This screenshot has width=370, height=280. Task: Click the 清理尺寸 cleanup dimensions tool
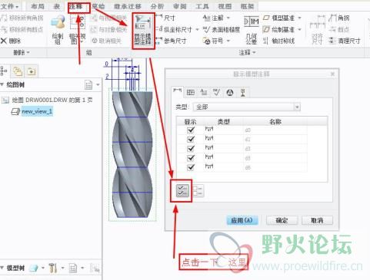pos(345,41)
